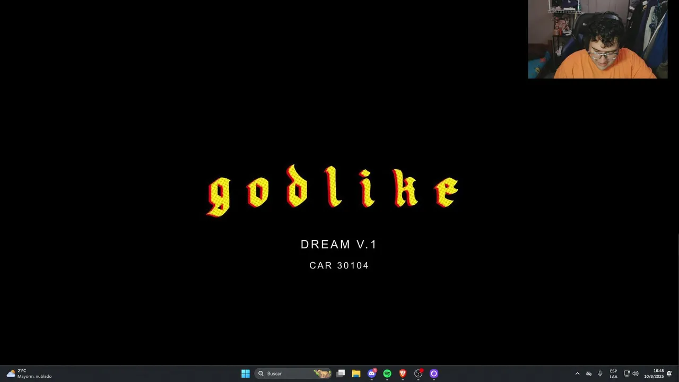Screen dimensions: 679x382
Task: Click the microphone tray icon
Action: pyautogui.click(x=600, y=374)
